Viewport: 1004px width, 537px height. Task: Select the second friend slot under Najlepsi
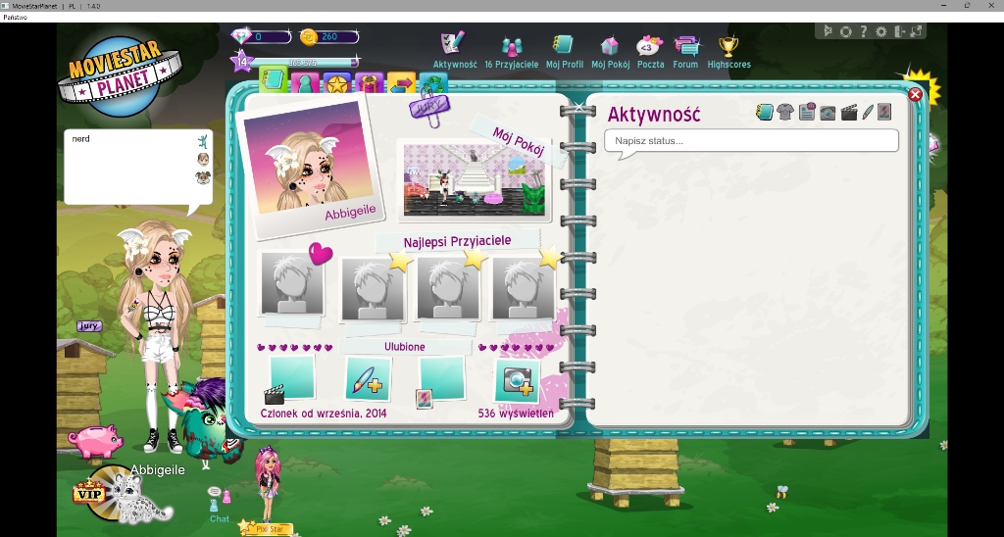tap(373, 289)
